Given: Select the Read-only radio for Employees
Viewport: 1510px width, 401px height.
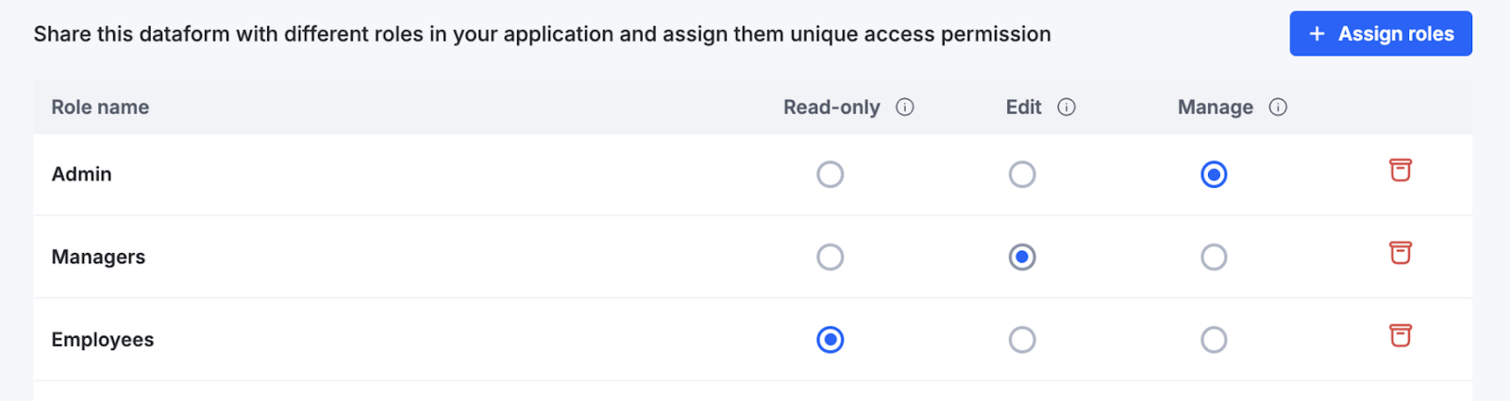Looking at the screenshot, I should [830, 340].
